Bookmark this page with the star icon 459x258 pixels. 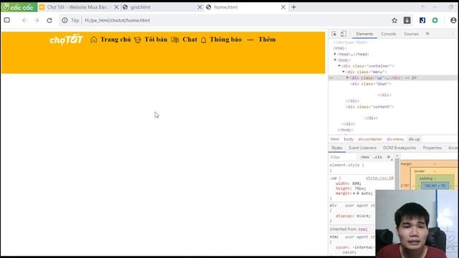(394, 20)
